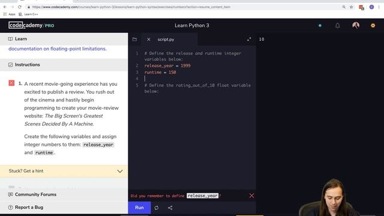Click the teal status dot indicator

320,25
